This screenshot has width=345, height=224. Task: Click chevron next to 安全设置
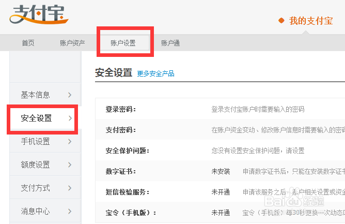tap(70, 118)
